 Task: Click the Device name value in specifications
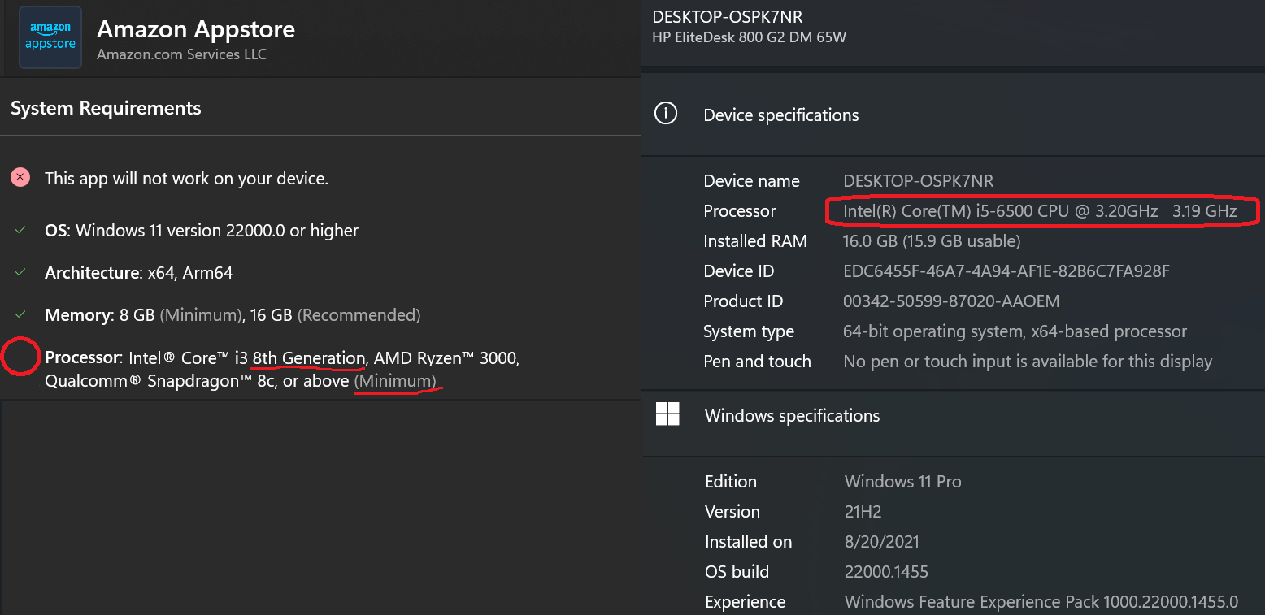919,180
